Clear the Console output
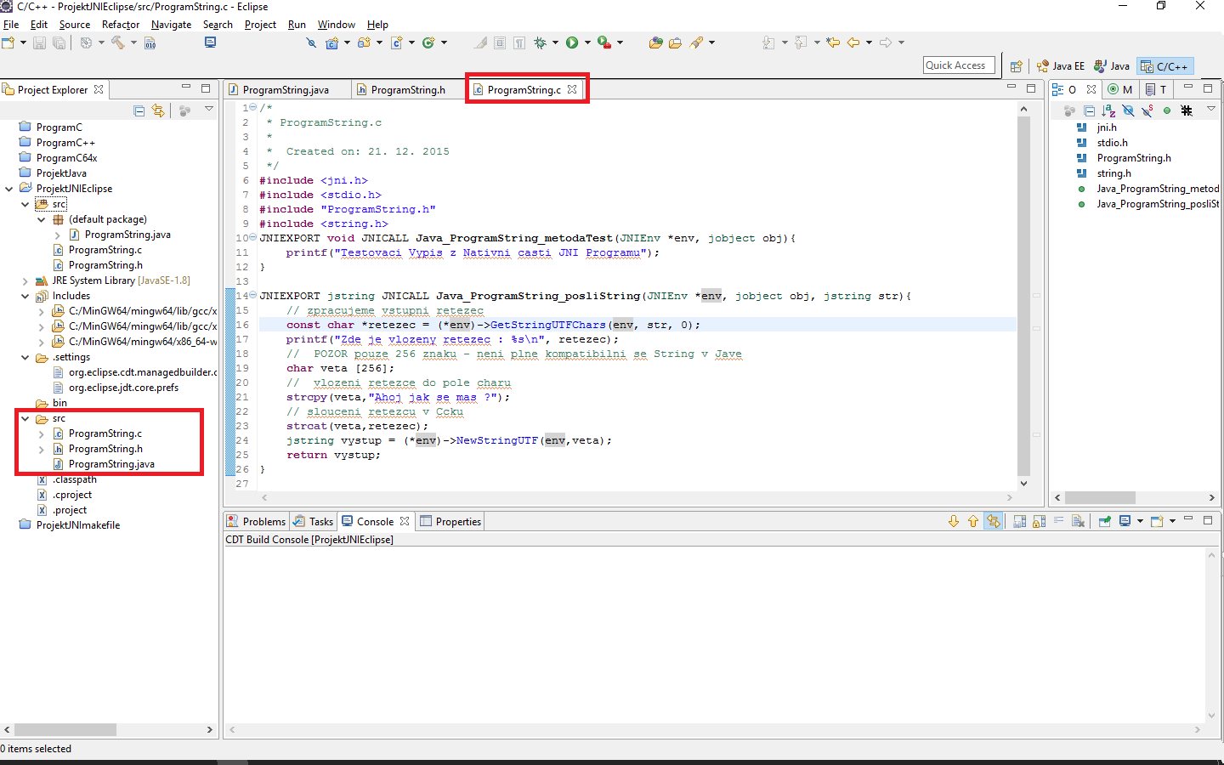This screenshot has height=765, width=1224. coord(1078,520)
